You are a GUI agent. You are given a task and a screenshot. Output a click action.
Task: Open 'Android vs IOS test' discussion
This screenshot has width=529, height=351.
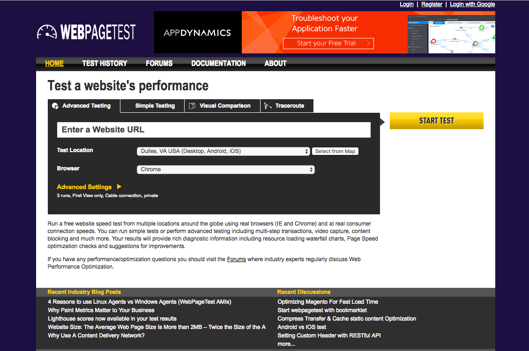click(302, 327)
